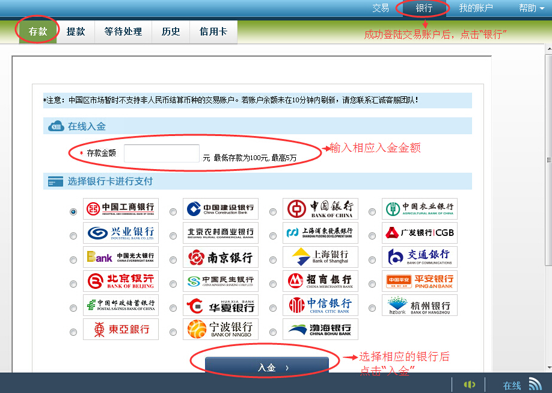Open the 银行 top menu
552x393 pixels.
click(x=424, y=8)
